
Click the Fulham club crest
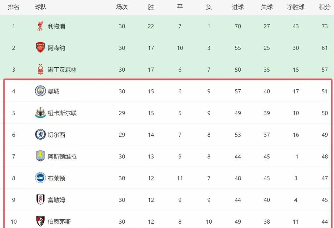click(40, 200)
